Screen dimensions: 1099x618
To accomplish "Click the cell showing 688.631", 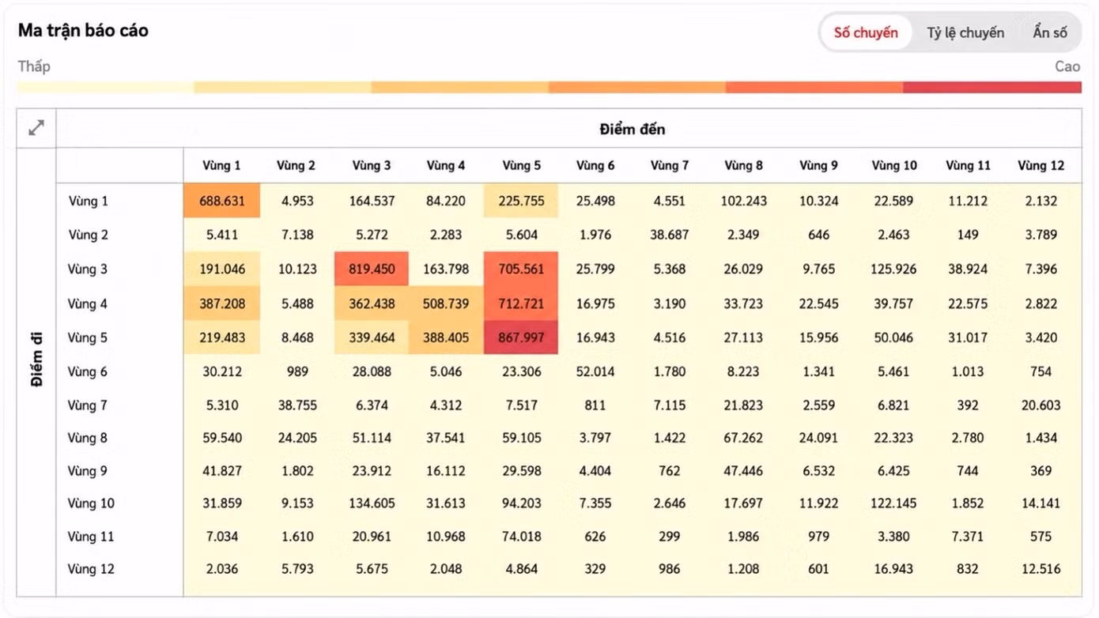I will [221, 201].
